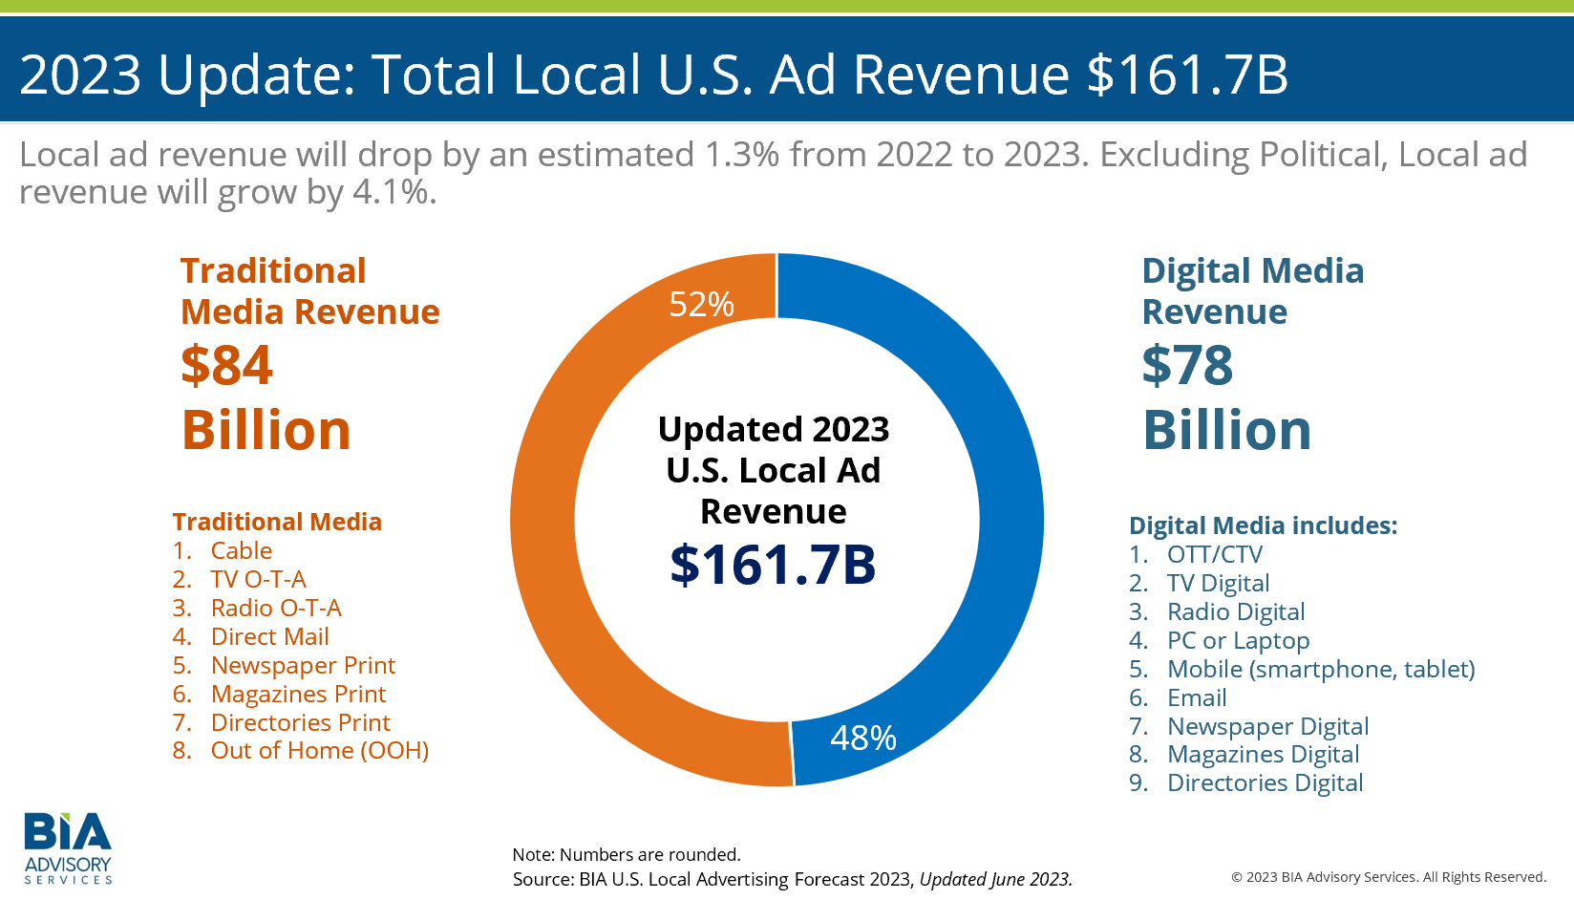This screenshot has height=900, width=1574.
Task: Click the '52%' chart label
Action: [701, 304]
